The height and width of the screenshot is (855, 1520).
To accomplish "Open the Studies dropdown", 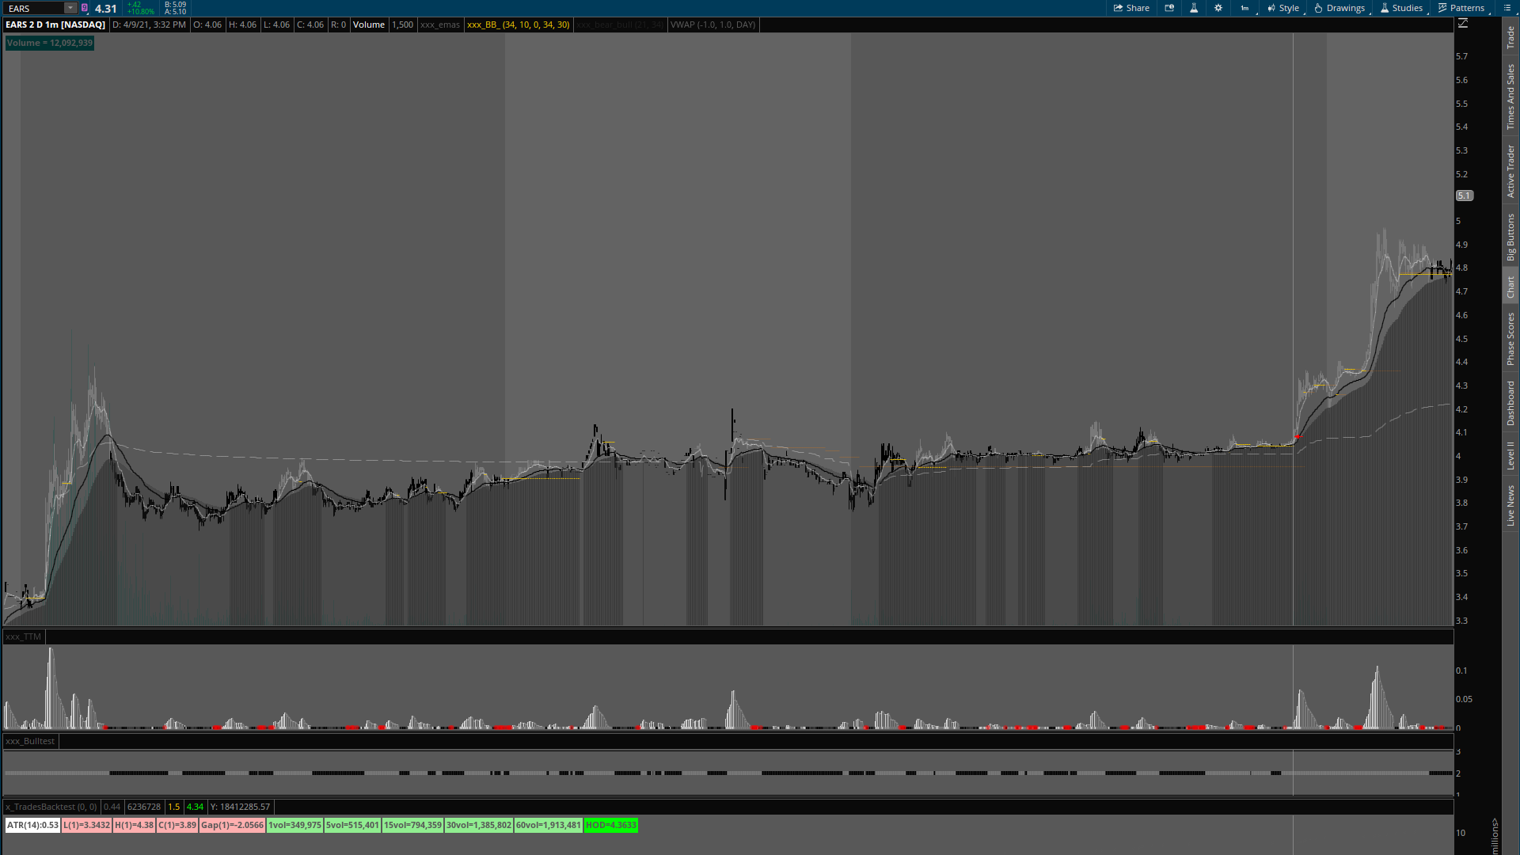I will 1402,8.
